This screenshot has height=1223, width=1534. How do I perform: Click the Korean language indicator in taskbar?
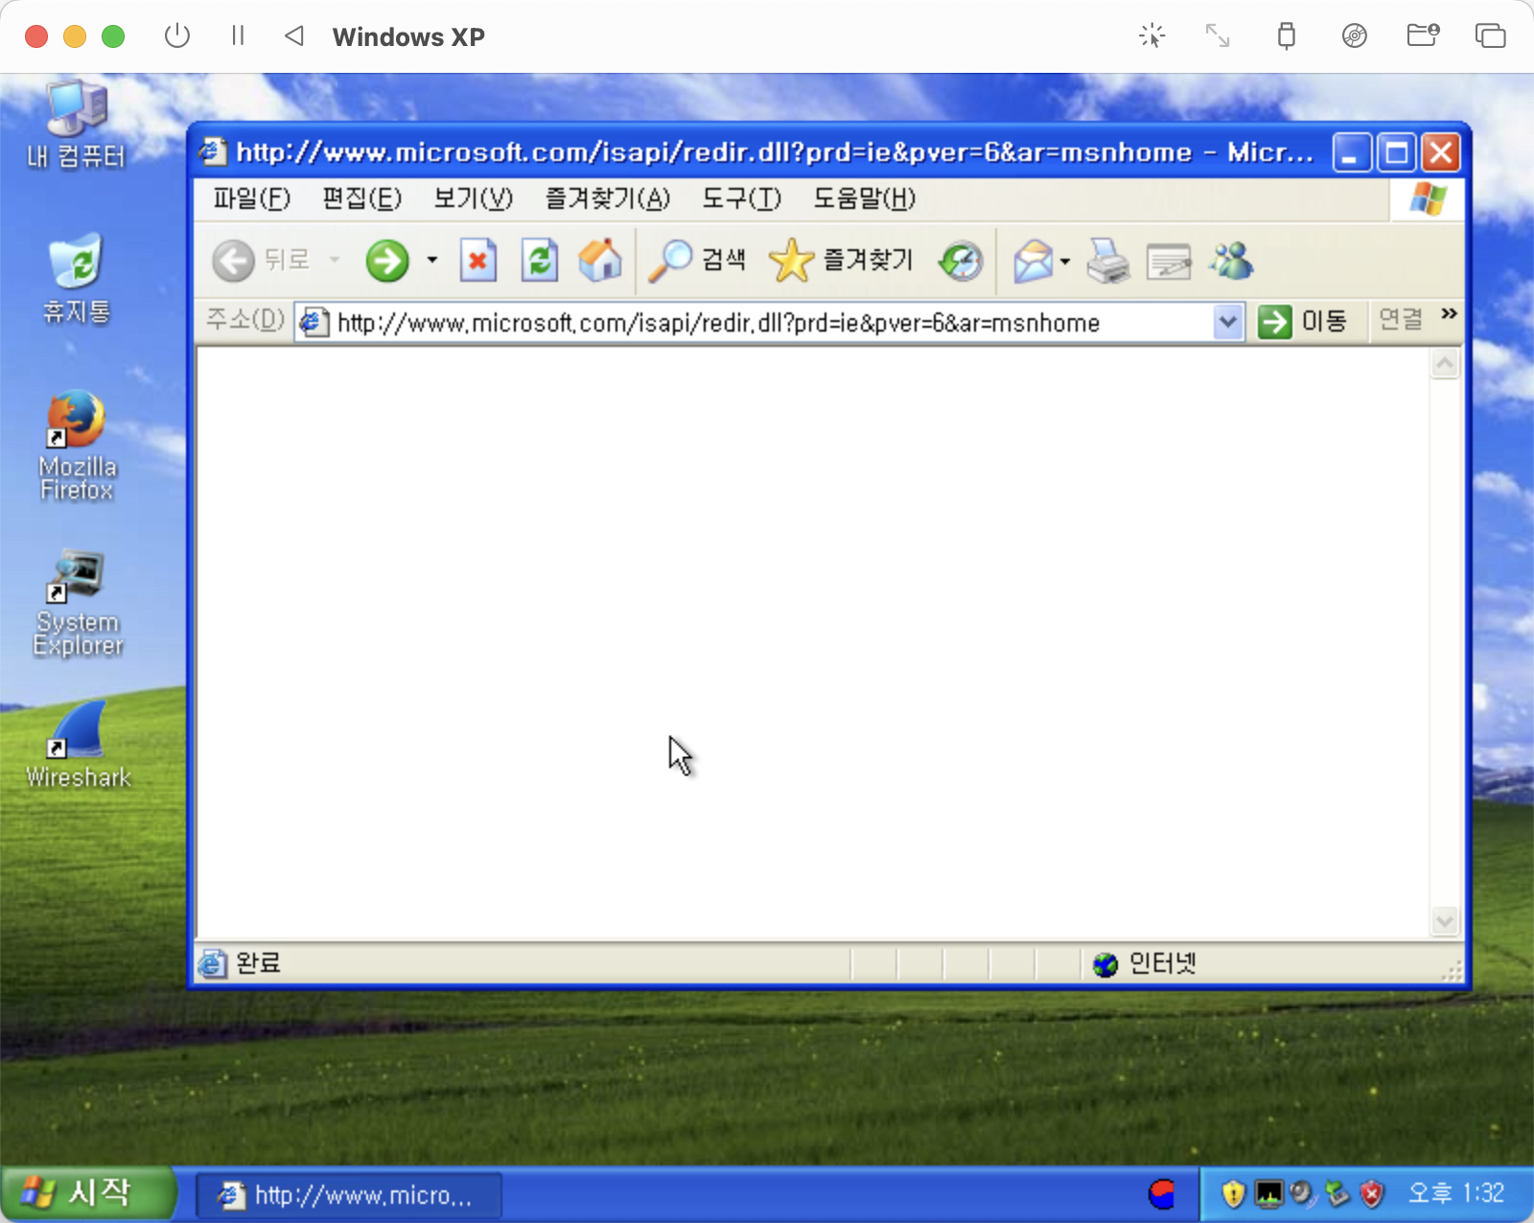pyautogui.click(x=1162, y=1193)
